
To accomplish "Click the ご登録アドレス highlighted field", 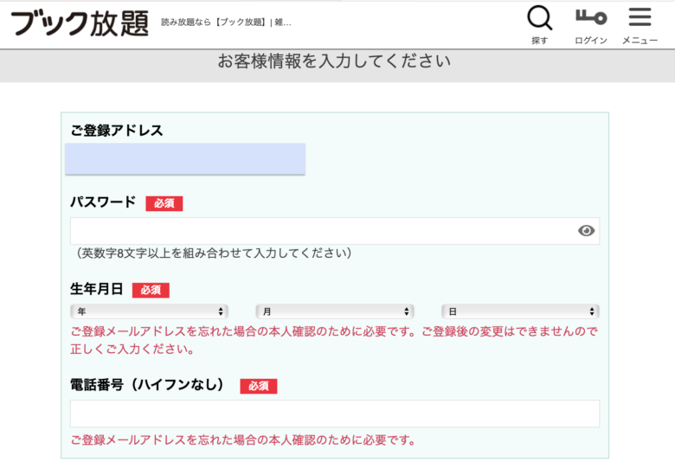I will [x=185, y=158].
